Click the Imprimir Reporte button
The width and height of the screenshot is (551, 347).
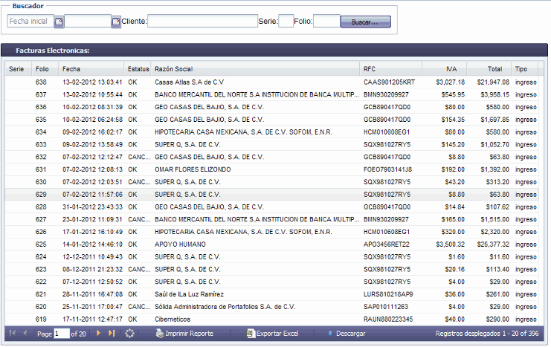[184, 334]
